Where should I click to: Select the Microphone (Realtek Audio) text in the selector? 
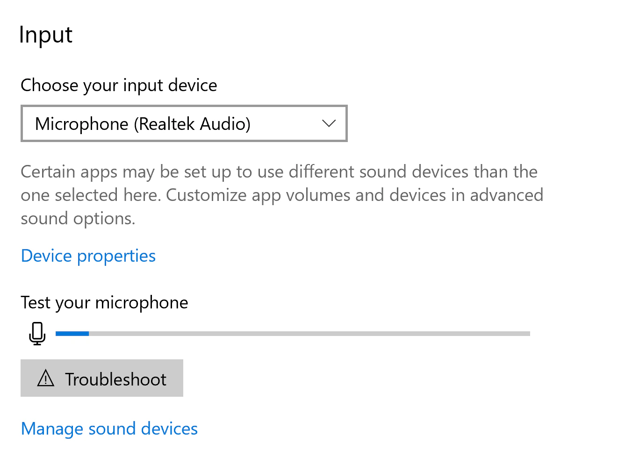[x=143, y=123]
